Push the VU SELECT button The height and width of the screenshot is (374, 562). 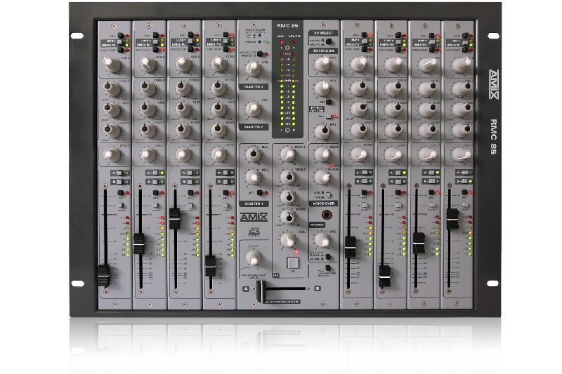click(328, 41)
